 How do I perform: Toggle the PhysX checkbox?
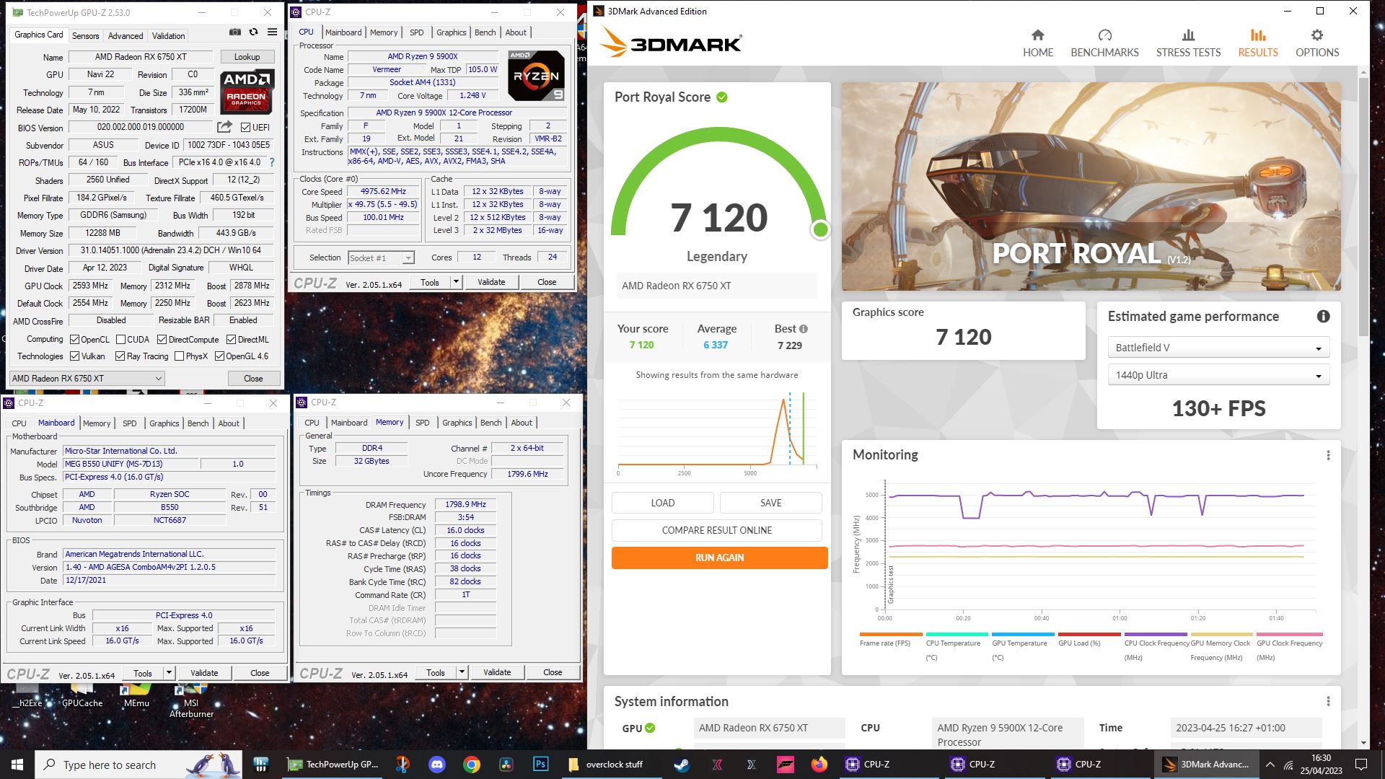179,356
